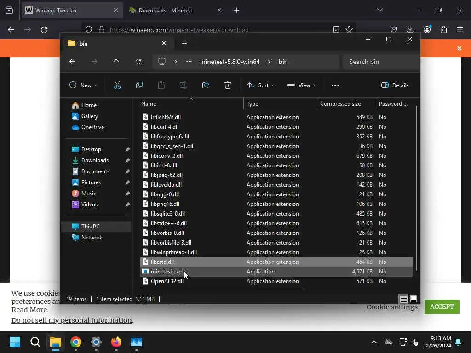
Task: Open Settings gear from taskbar
Action: pyautogui.click(x=96, y=342)
